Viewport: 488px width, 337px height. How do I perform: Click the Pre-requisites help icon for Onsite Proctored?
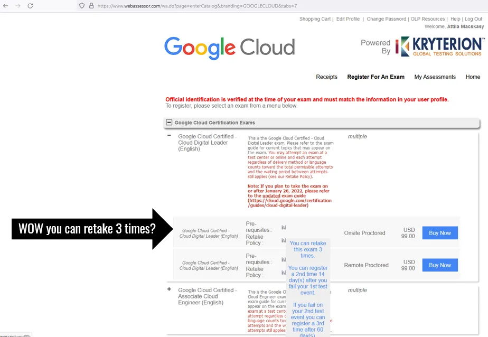click(x=284, y=228)
